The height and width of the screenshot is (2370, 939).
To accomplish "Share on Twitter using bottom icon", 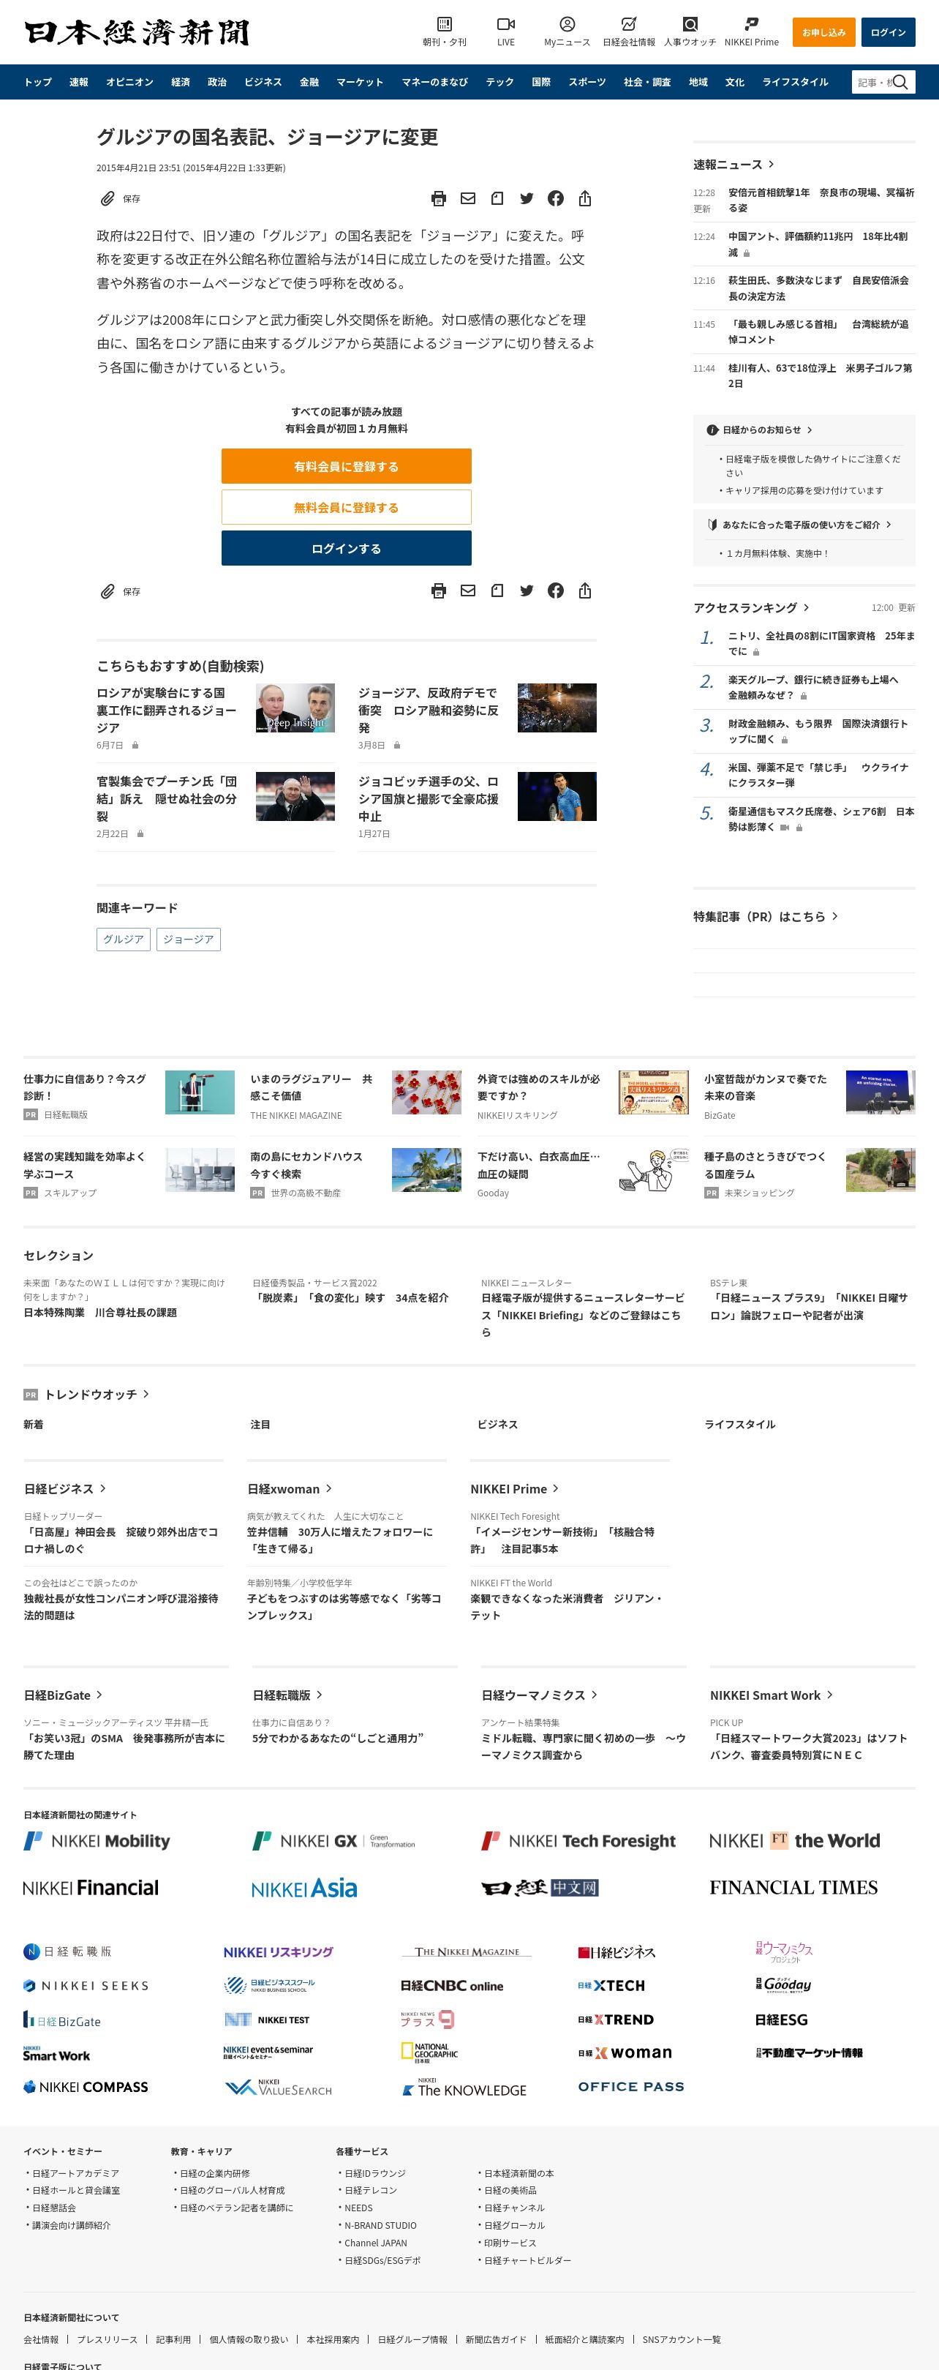I will coord(527,590).
